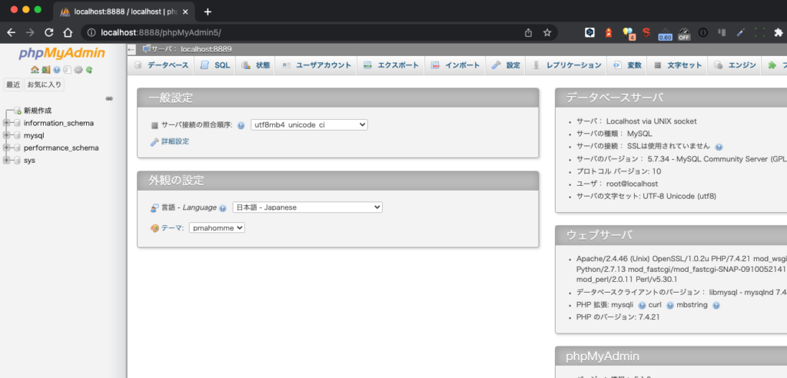The height and width of the screenshot is (378, 787).
Task: Click the green reload navigation icon
Action: click(89, 70)
